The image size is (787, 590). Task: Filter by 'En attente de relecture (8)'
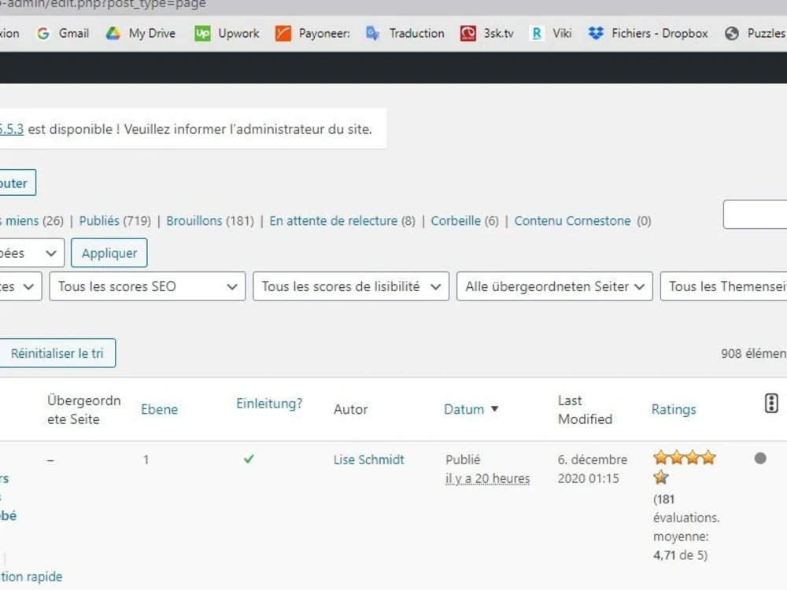click(342, 221)
